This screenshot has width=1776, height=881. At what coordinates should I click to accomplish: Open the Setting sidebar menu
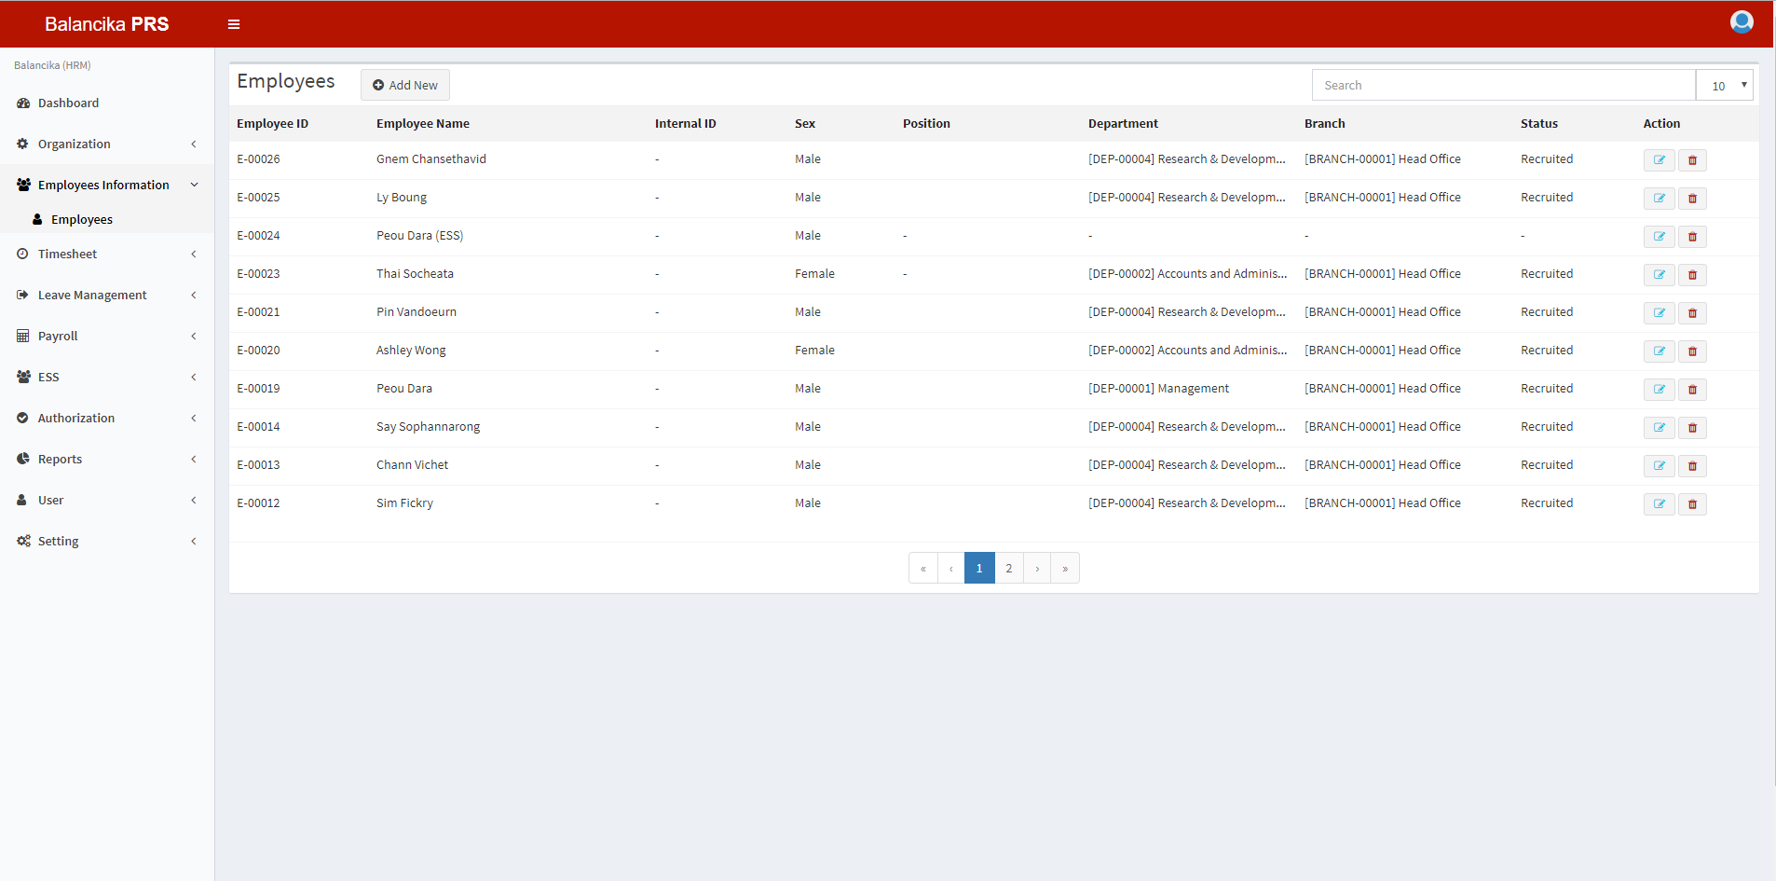pos(107,541)
